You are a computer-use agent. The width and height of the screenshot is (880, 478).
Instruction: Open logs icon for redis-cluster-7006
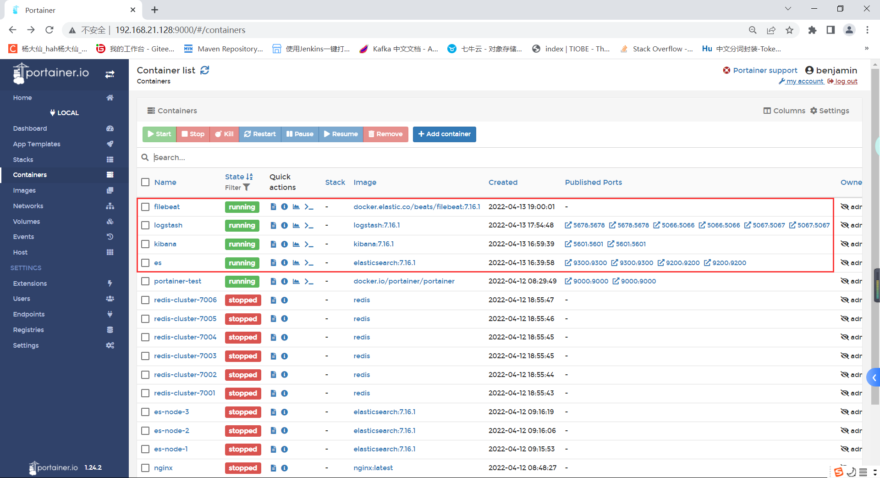point(273,300)
